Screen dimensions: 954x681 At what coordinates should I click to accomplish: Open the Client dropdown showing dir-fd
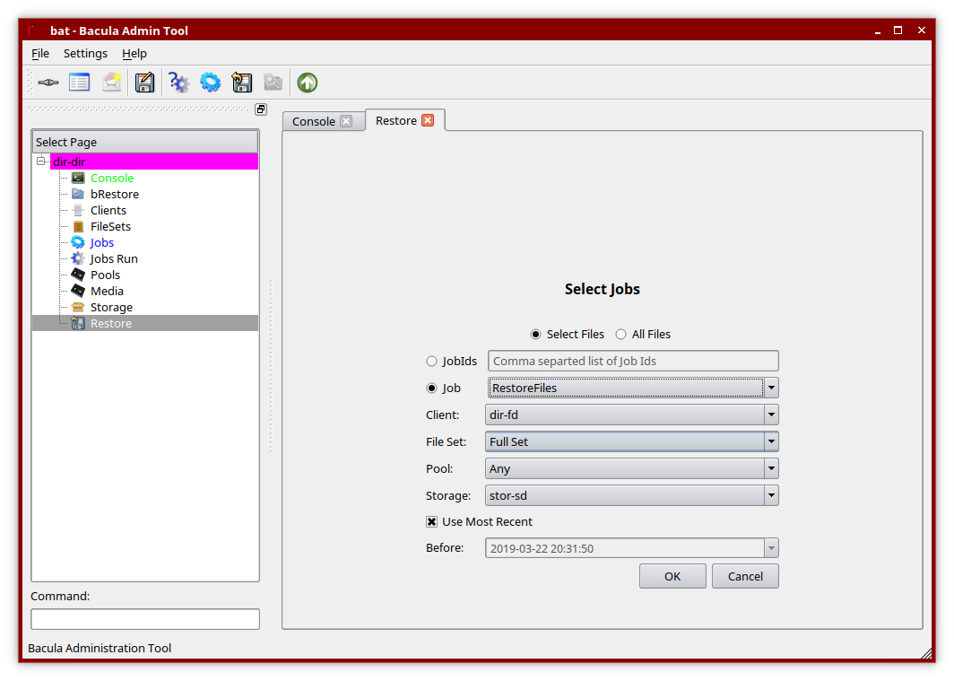coord(632,415)
